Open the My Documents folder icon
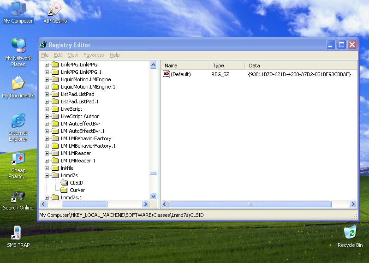369x263 pixels. pos(18,83)
